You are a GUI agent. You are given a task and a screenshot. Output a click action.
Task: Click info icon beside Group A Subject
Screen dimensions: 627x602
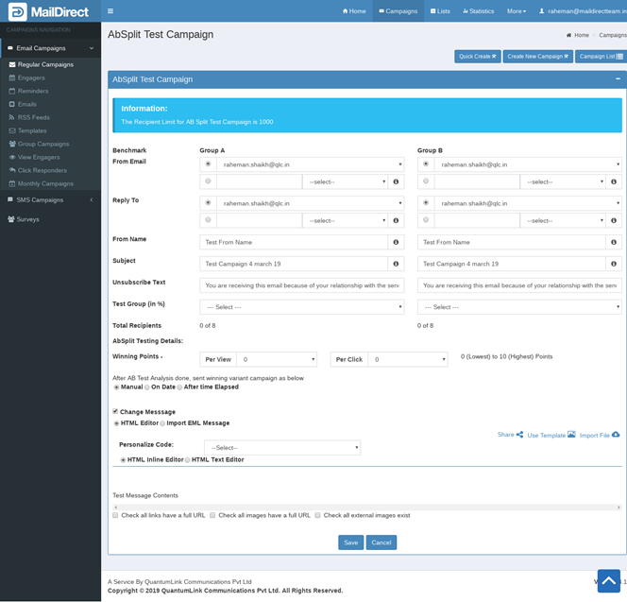tap(396, 264)
